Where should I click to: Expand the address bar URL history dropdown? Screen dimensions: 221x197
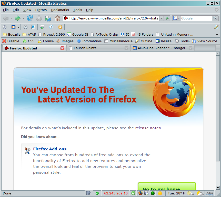pyautogui.click(x=162, y=18)
